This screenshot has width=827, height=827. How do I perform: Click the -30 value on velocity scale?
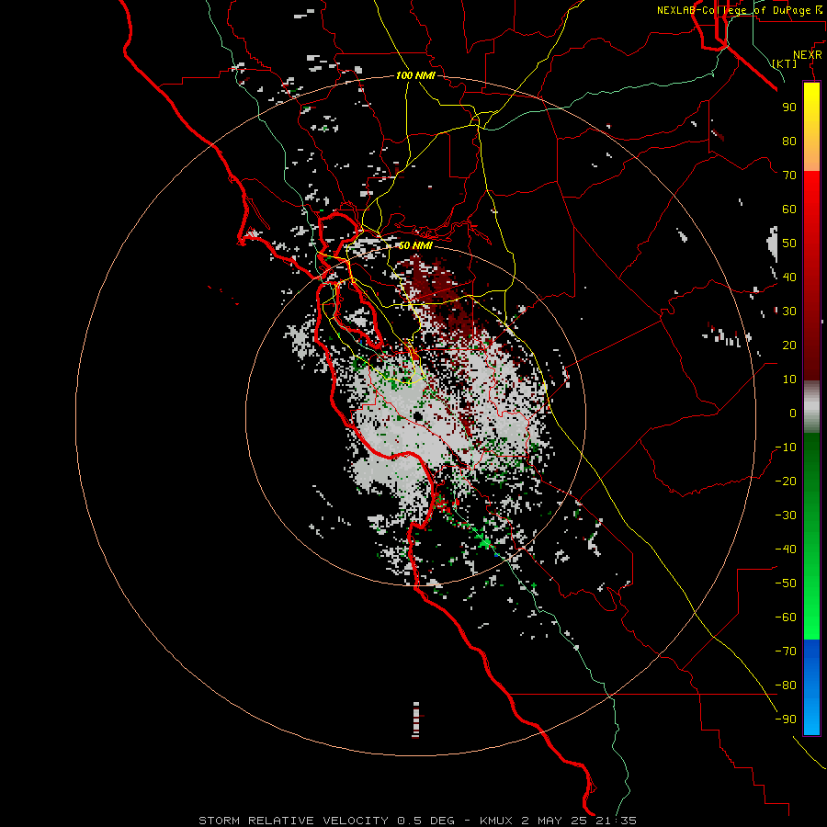coord(786,515)
